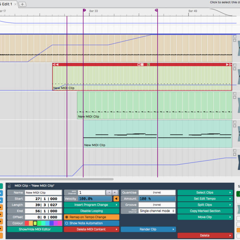Open the Select Clips menu
The width and height of the screenshot is (240, 240).
(x=205, y=193)
